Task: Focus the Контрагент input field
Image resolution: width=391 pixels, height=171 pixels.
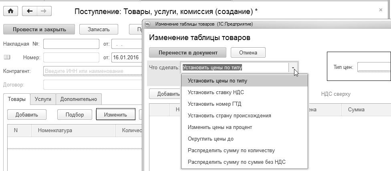Action: [91, 71]
